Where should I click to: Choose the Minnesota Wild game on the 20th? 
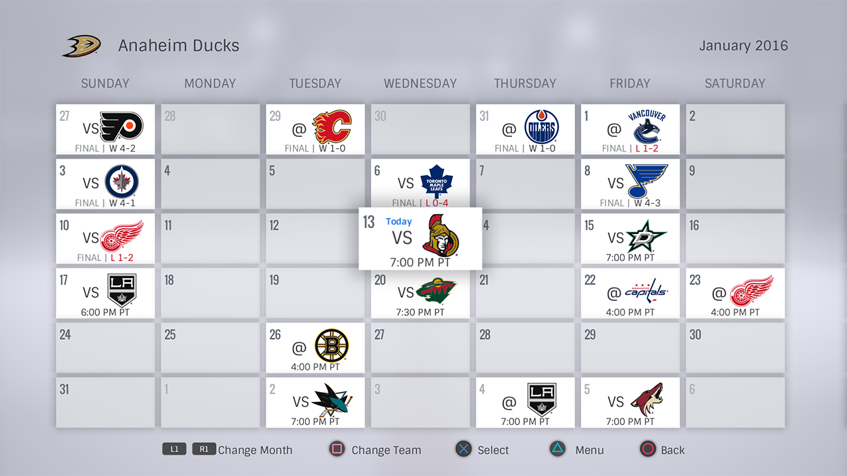(420, 293)
